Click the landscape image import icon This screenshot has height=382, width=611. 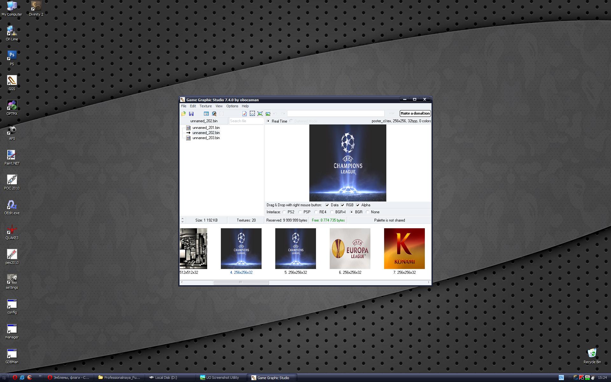(x=268, y=114)
